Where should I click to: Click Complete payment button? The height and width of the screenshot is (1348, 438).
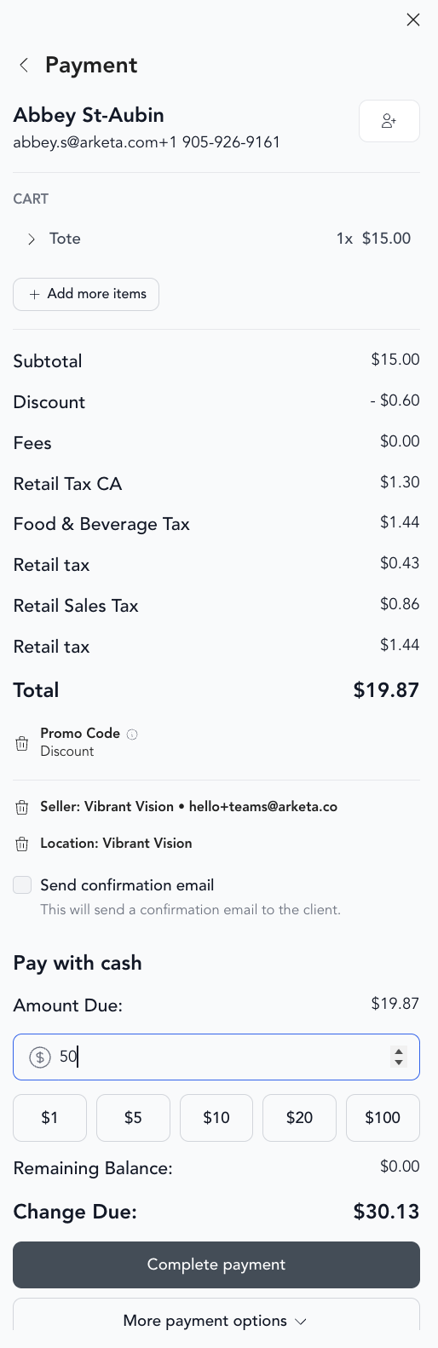coord(216,1264)
